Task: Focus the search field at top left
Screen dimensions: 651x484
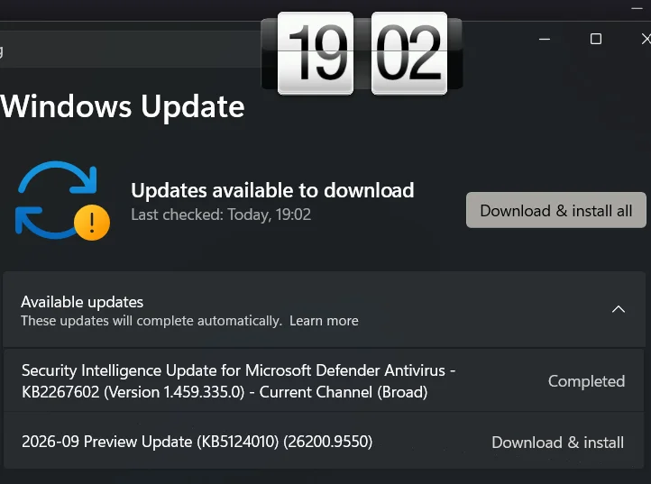Action: click(x=129, y=50)
